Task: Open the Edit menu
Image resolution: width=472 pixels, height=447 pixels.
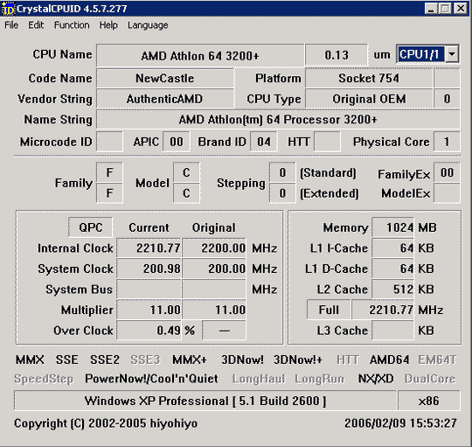Action: 36,25
